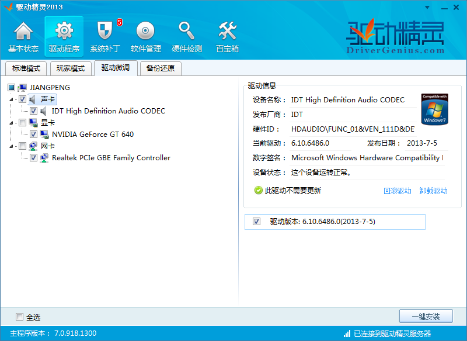Click the 卸载驱动 link

(433, 191)
